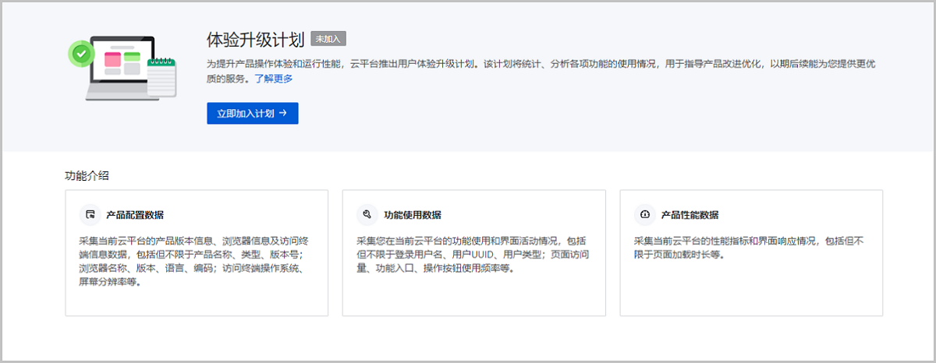Click the 功能介绍 section heading

tap(87, 175)
